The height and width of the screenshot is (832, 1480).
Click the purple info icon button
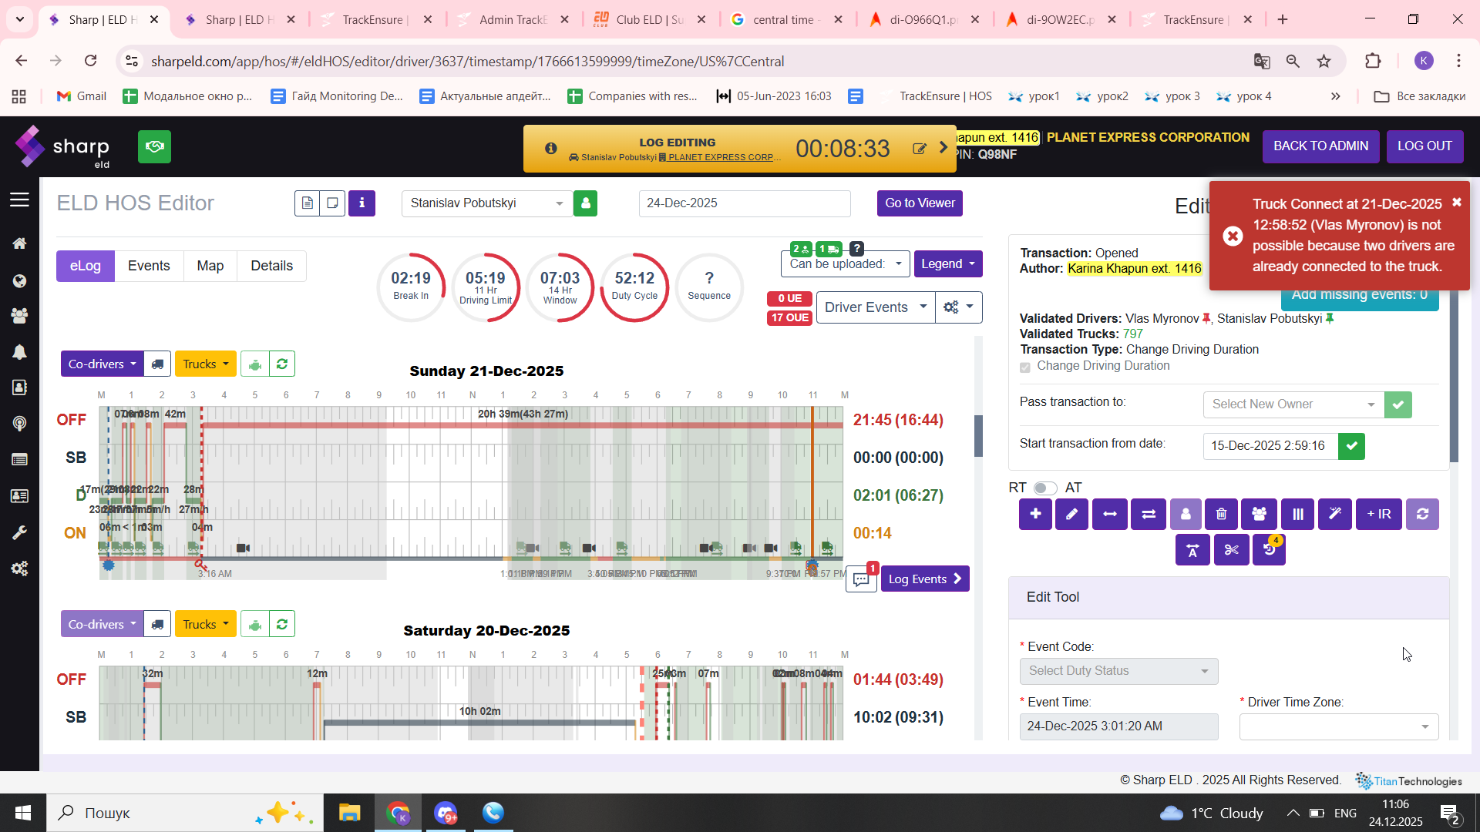coord(362,203)
